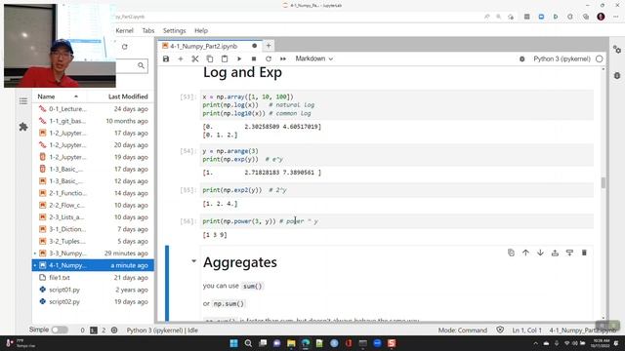
Task: Click Python 3 (ipykernel) kernel name
Action: [562, 58]
